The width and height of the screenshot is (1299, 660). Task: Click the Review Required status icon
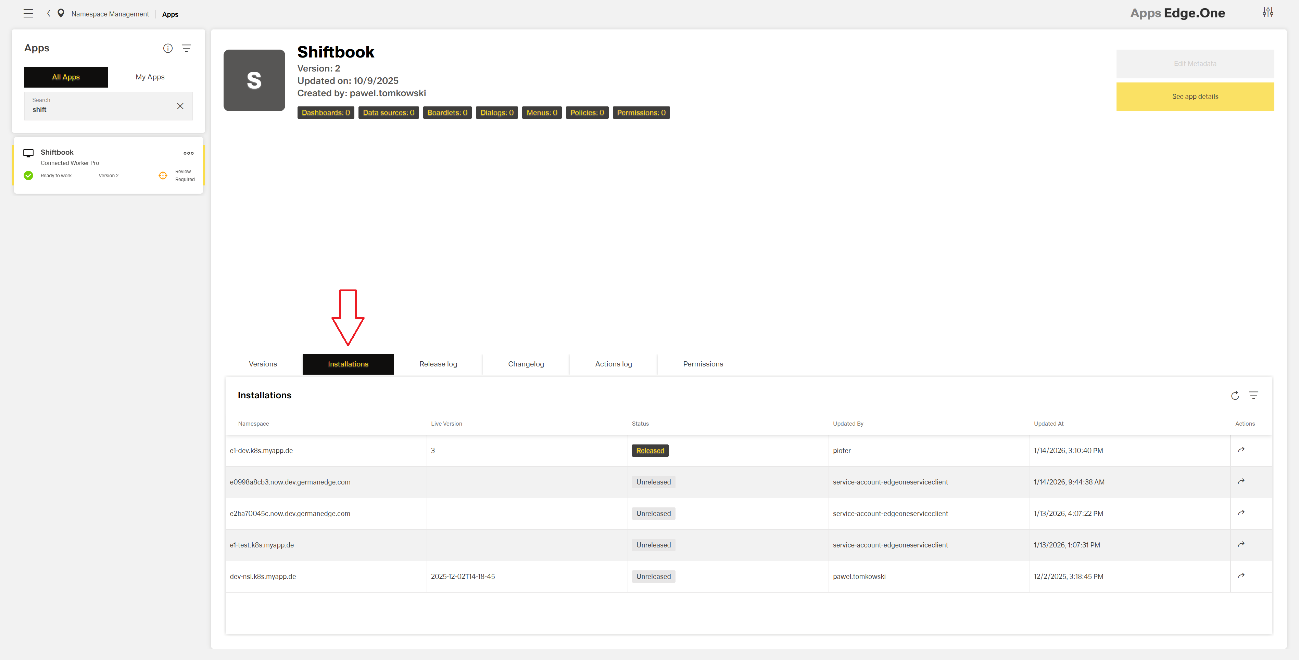coord(163,175)
